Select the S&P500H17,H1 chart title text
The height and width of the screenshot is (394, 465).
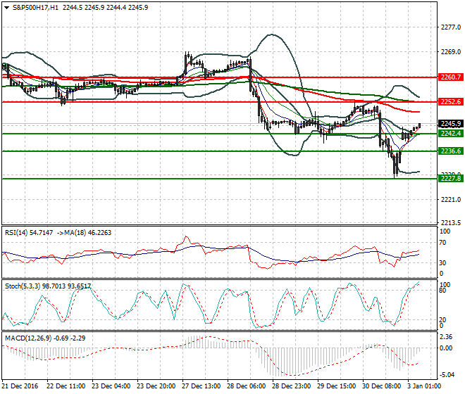tap(36, 8)
